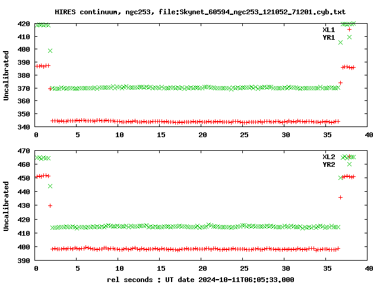Click isolated red XL1 point near 374 in upper plot
The width and height of the screenshot is (380, 285).
pyautogui.click(x=340, y=83)
